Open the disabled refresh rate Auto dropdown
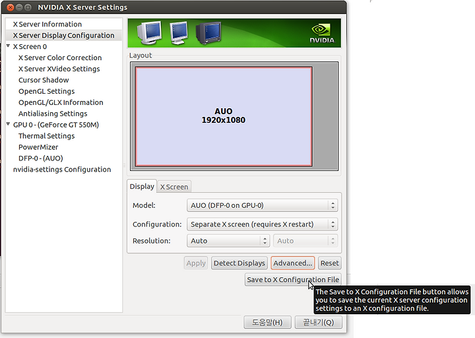The height and width of the screenshot is (338, 475). (305, 241)
